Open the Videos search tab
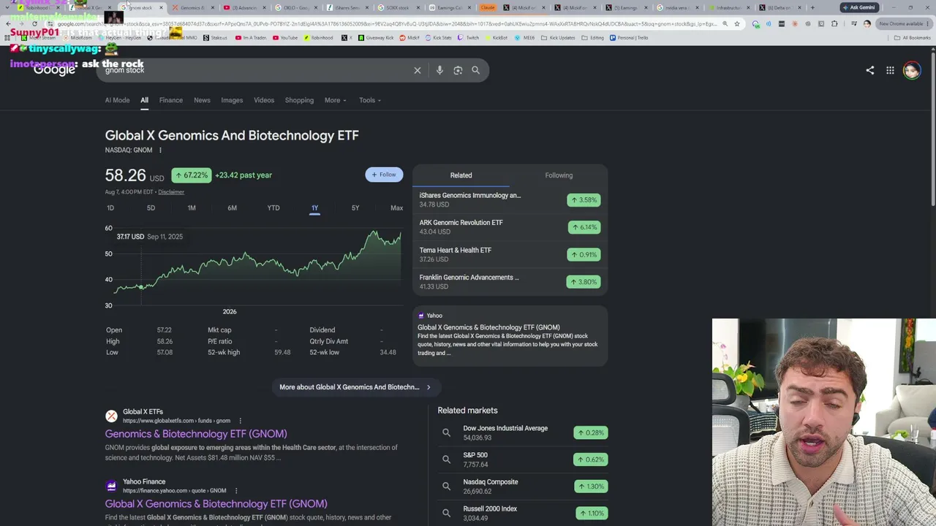936x526 pixels. tap(264, 100)
